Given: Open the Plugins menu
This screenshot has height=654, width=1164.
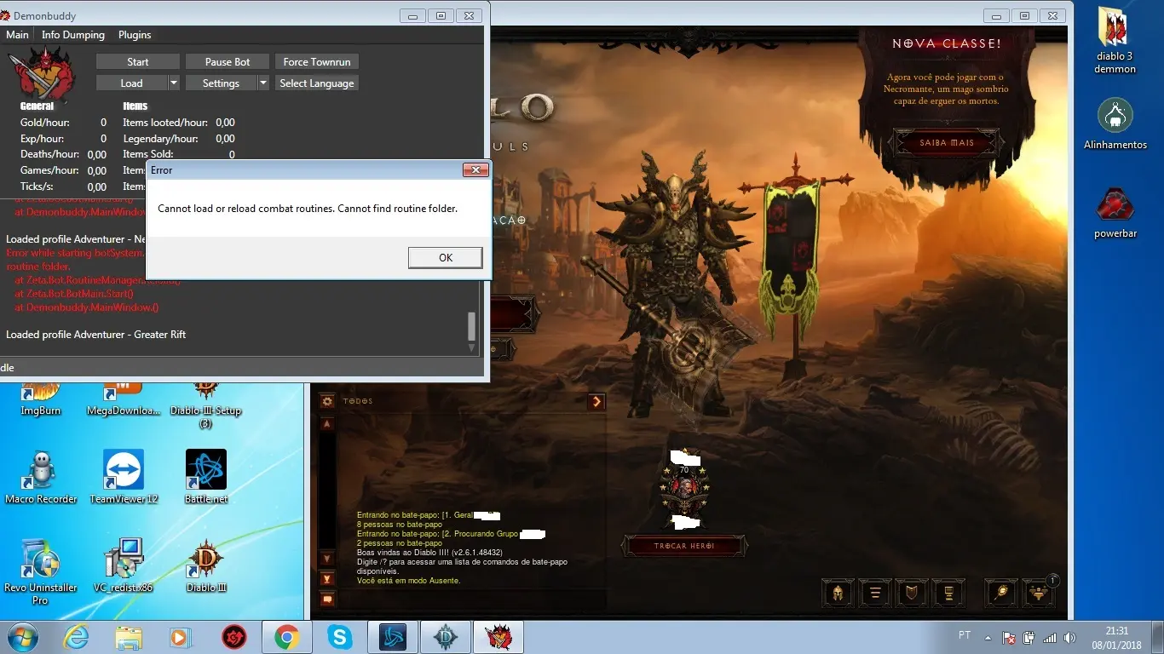Looking at the screenshot, I should coord(135,35).
